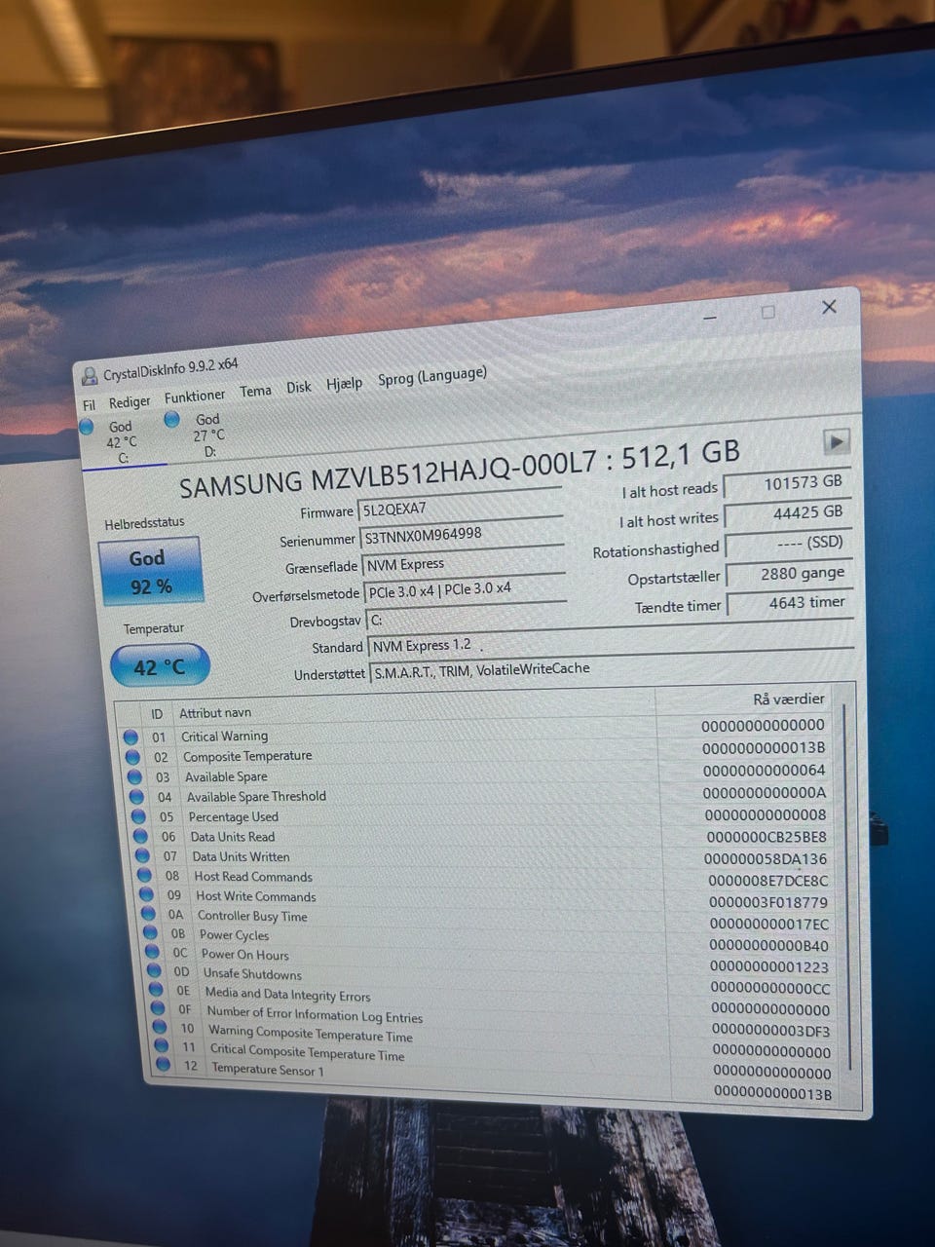Click the God 92 % health status button
Viewport: 935px width, 1247px height.
150,572
